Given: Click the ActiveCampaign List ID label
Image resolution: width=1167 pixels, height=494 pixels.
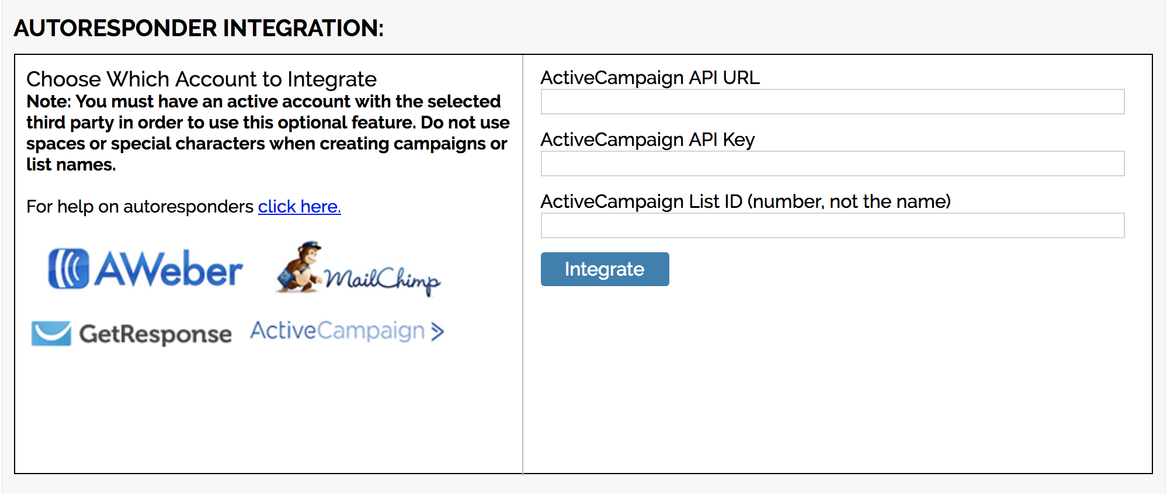Looking at the screenshot, I should click(x=745, y=201).
